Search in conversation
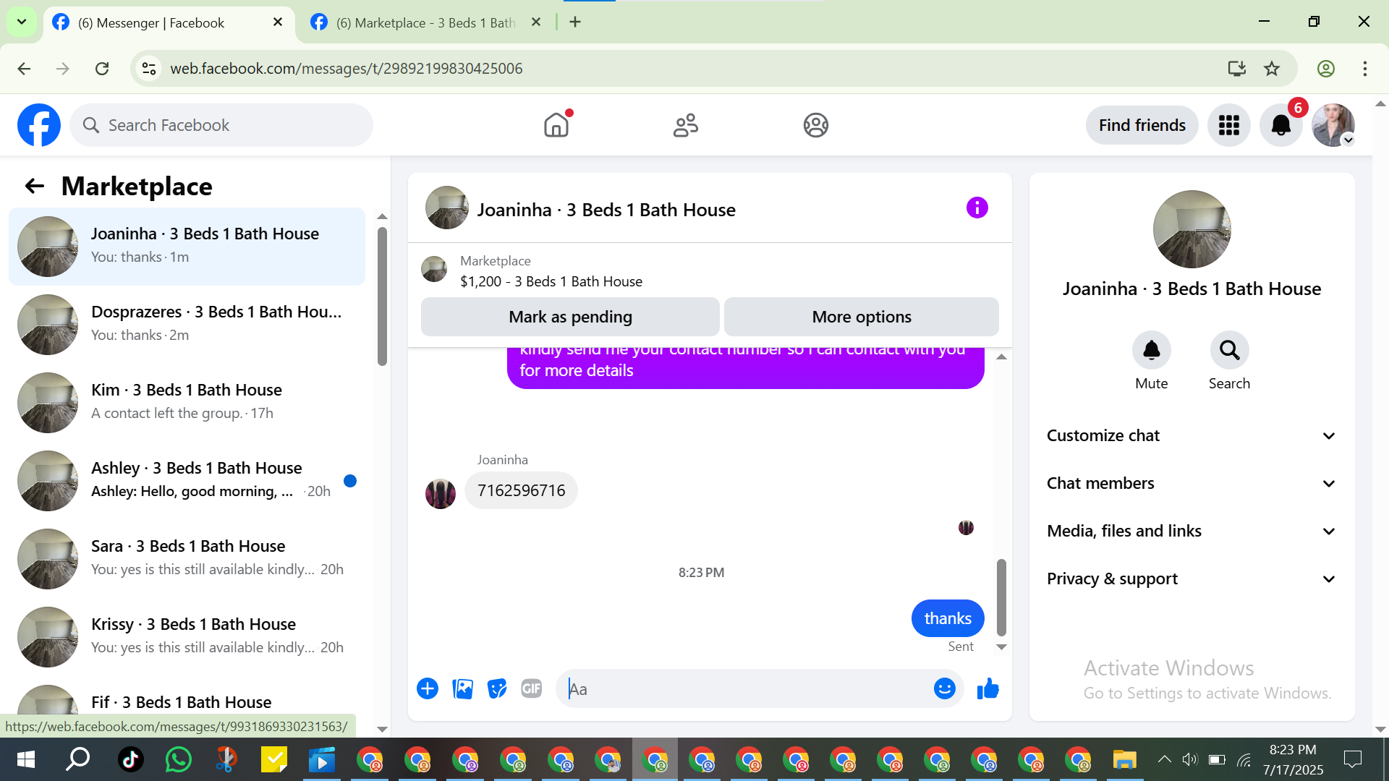 [1229, 351]
